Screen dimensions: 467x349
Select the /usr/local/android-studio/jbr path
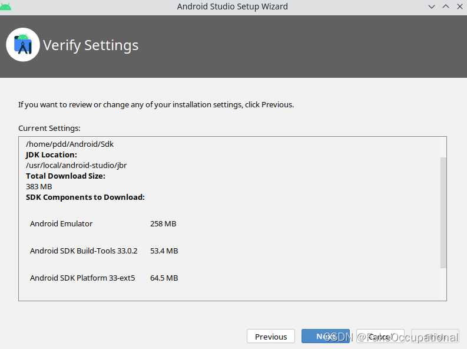(x=76, y=165)
